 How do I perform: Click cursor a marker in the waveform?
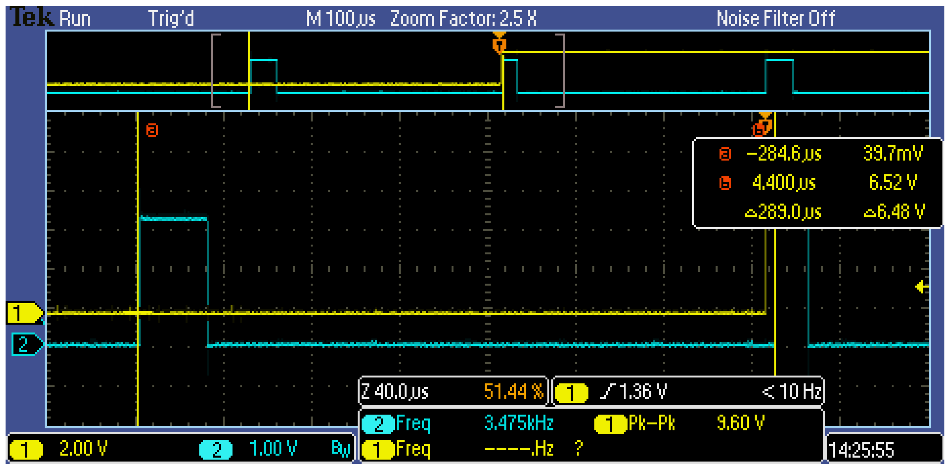click(x=152, y=130)
